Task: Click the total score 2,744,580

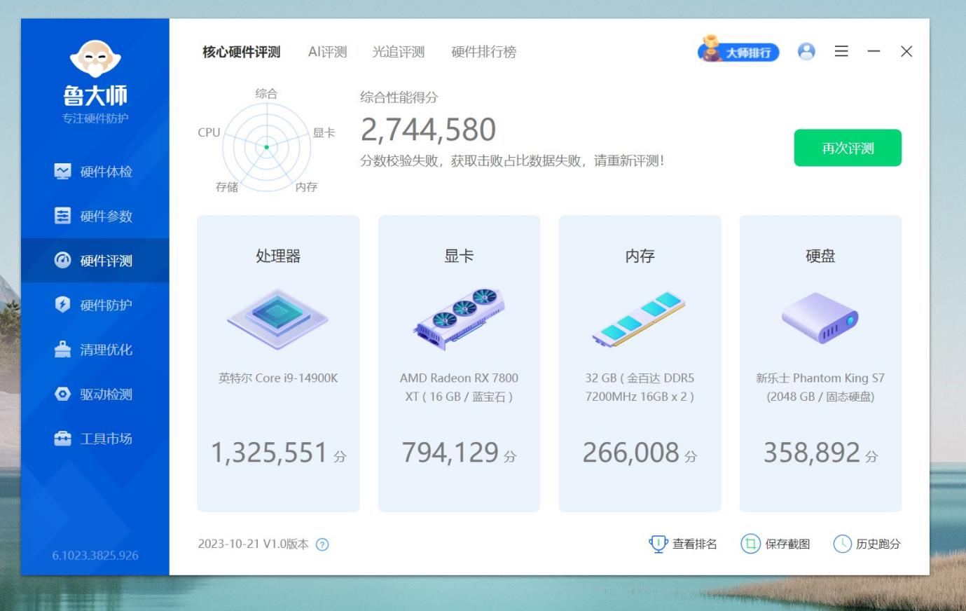Action: (428, 130)
